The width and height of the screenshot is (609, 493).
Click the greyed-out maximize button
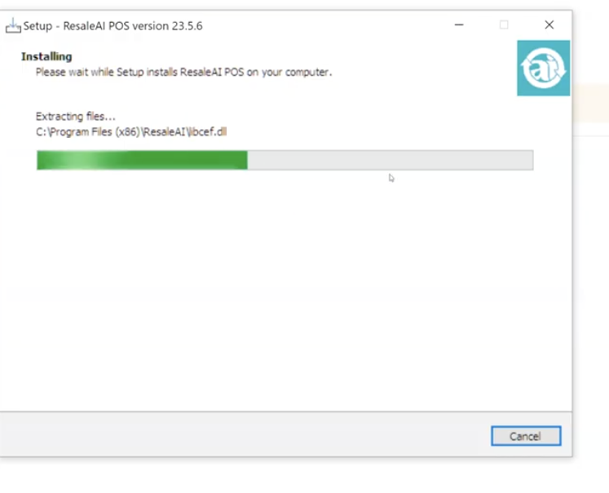tap(504, 24)
